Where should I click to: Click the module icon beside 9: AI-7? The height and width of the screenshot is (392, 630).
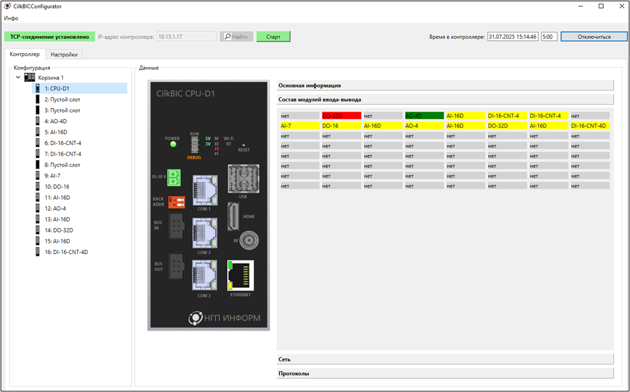pos(38,176)
